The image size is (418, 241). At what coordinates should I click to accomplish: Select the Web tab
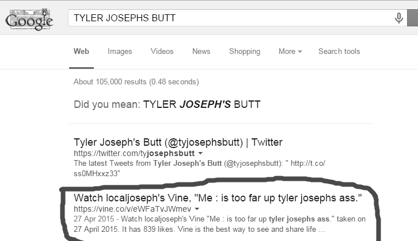point(81,51)
